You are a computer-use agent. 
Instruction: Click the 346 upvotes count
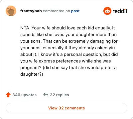click(x=24, y=95)
